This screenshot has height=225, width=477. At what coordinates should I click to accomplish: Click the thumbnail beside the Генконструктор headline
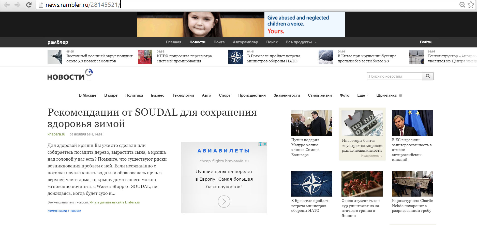[x=416, y=57]
